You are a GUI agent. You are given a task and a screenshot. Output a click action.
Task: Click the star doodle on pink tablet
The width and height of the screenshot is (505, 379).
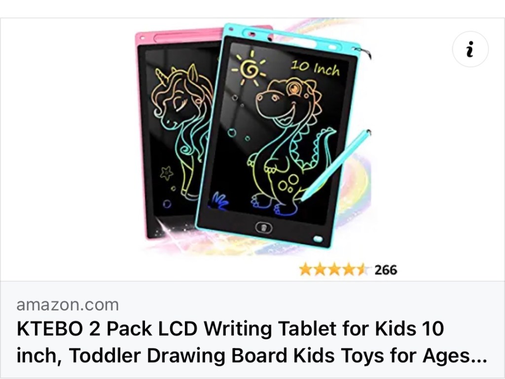tap(167, 173)
